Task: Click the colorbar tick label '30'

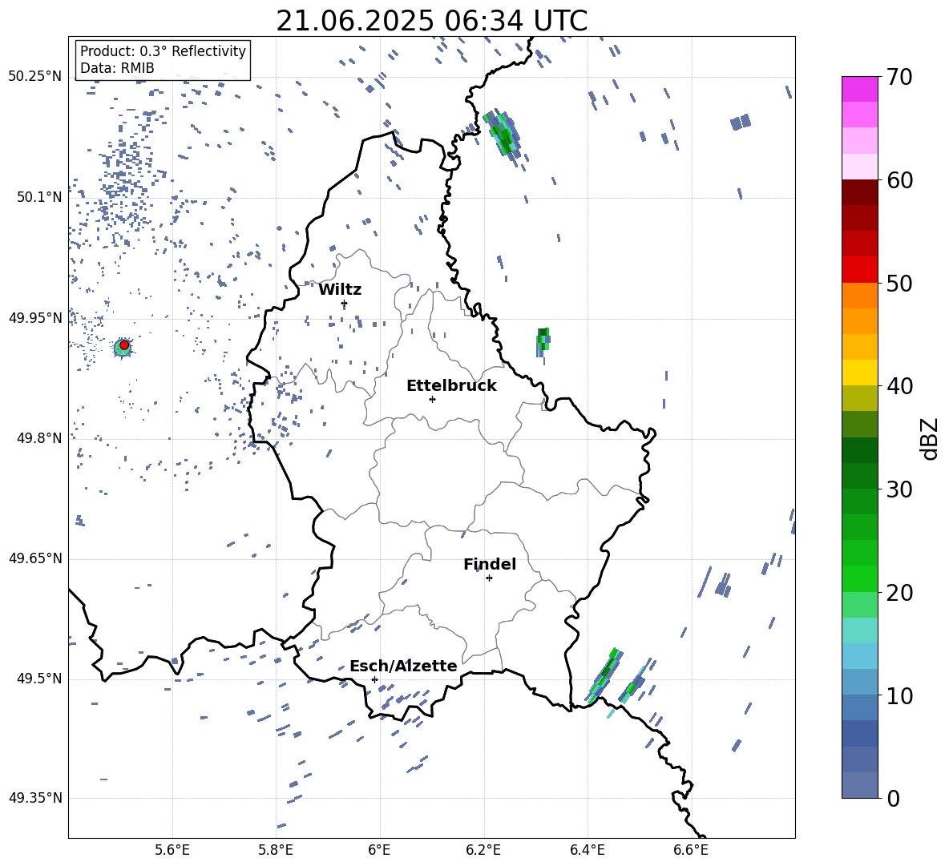Action: (899, 489)
